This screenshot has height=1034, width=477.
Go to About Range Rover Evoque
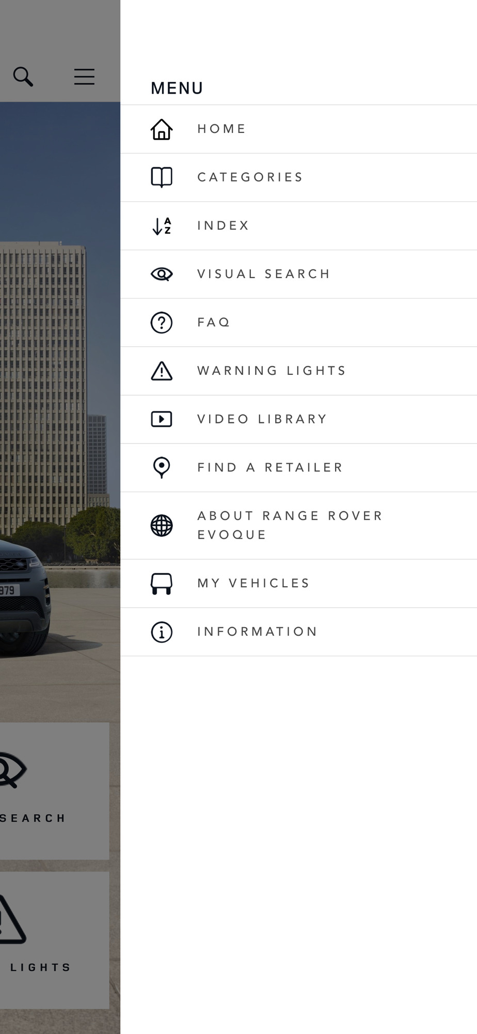[298, 526]
